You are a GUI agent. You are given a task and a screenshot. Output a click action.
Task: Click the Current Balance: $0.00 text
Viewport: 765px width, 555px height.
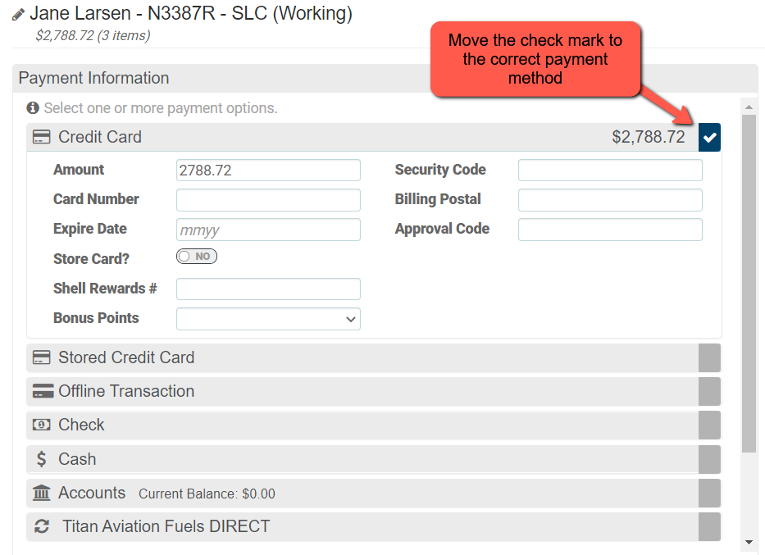(207, 494)
